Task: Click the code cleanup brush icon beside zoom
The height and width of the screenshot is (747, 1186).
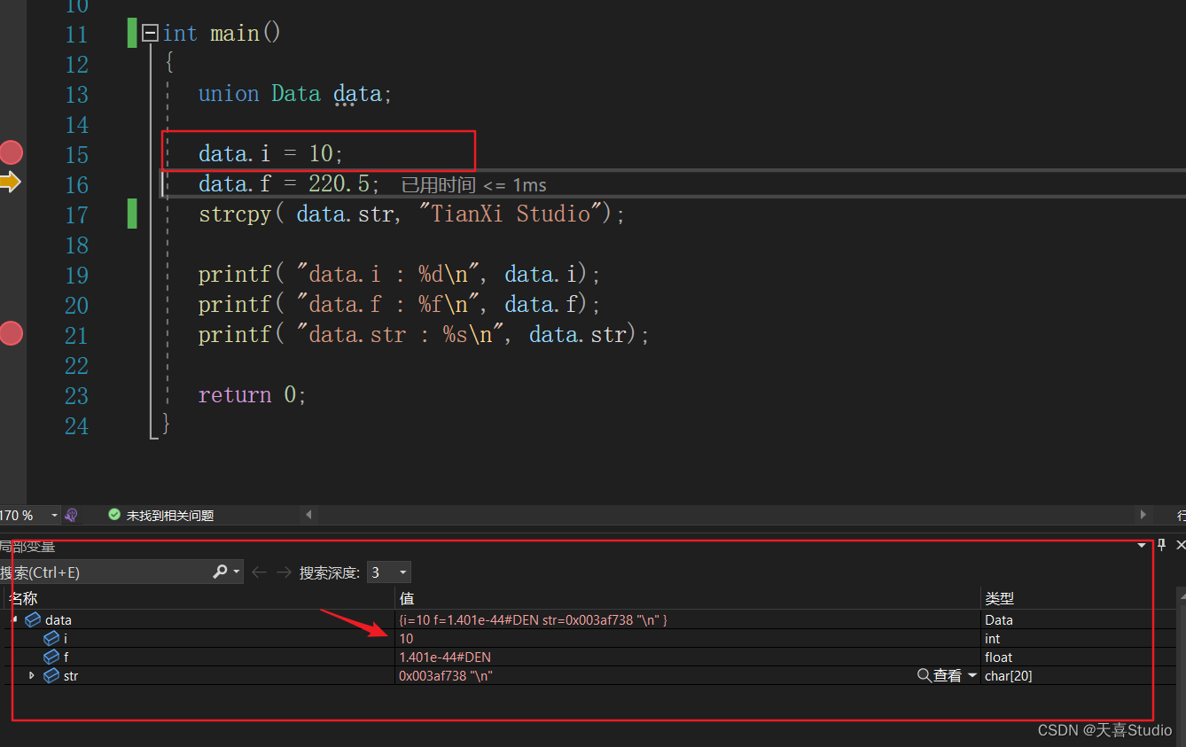Action: click(72, 515)
